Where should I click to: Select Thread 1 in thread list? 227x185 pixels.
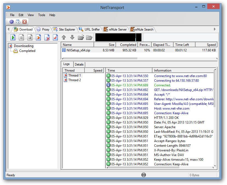[x=74, y=75]
